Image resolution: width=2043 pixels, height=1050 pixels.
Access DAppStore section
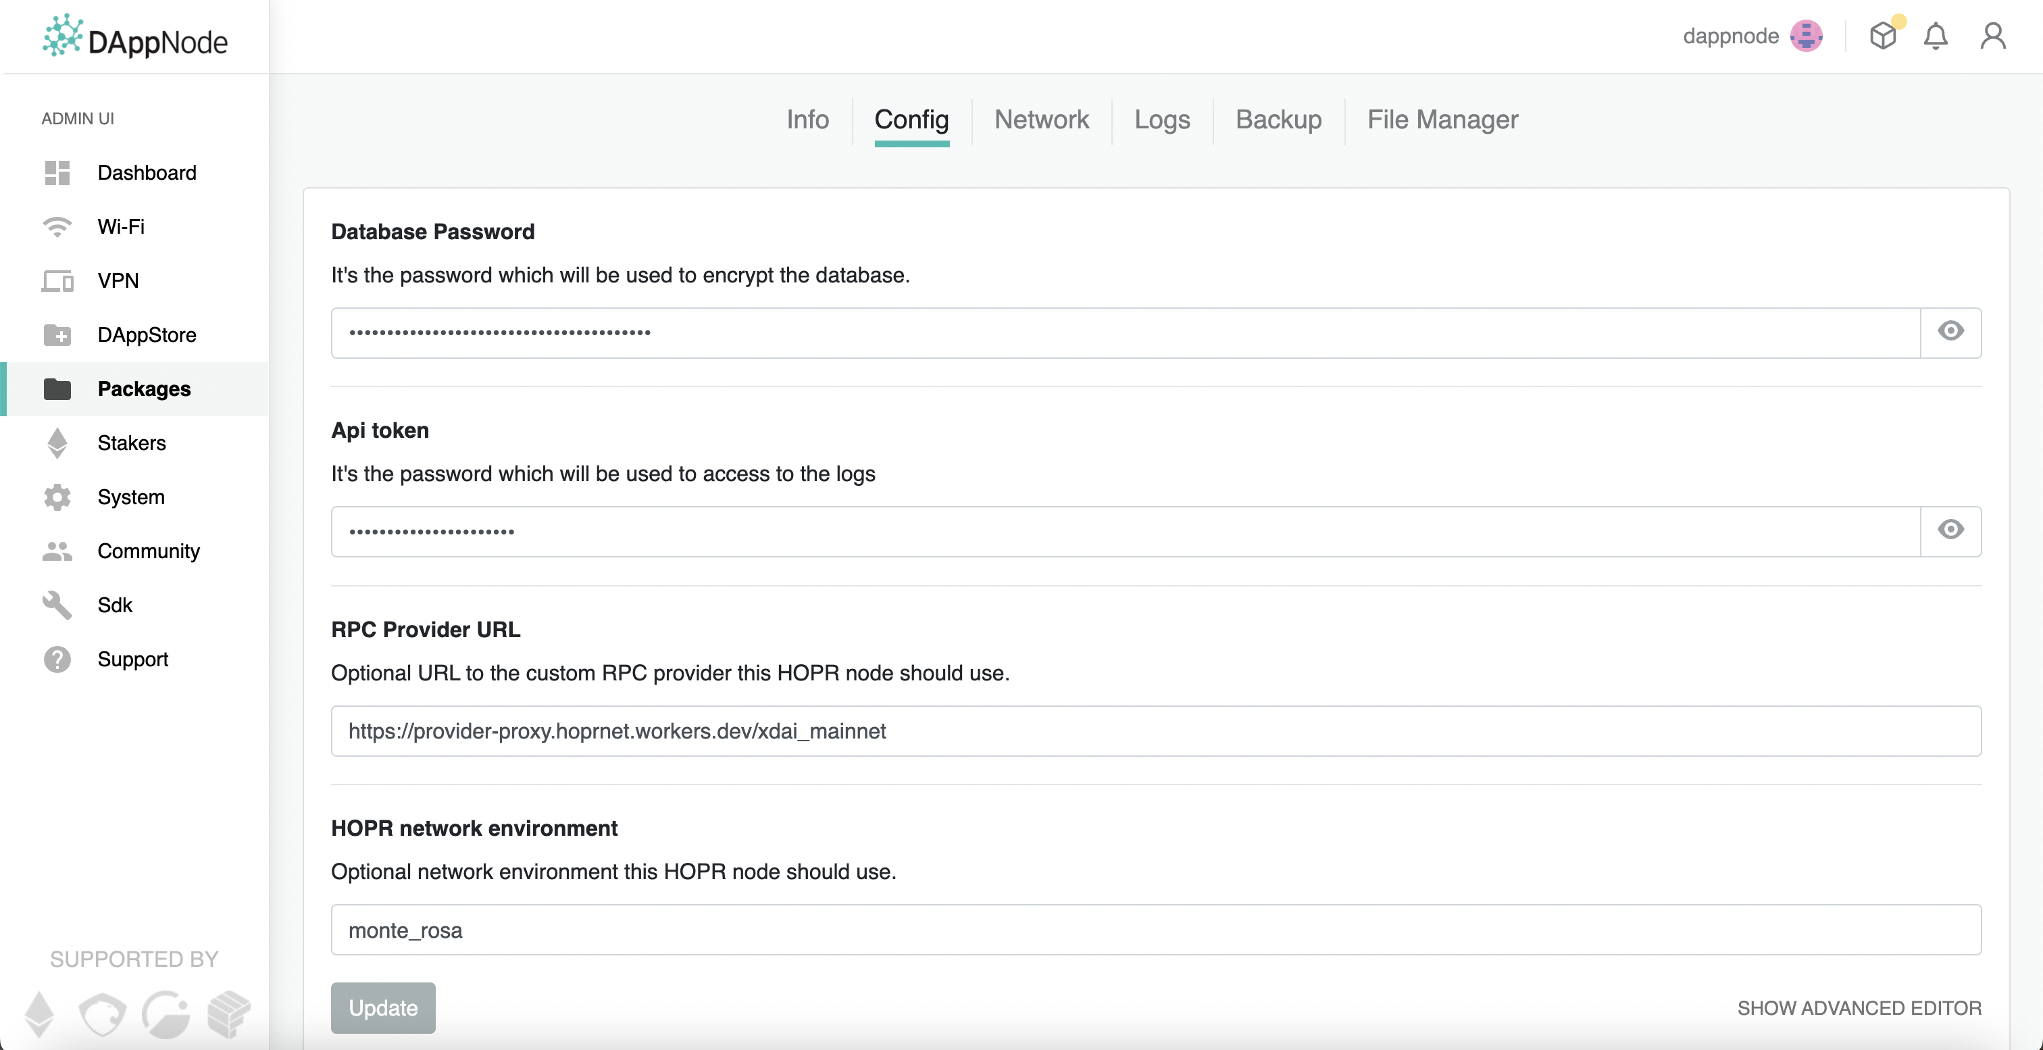146,335
